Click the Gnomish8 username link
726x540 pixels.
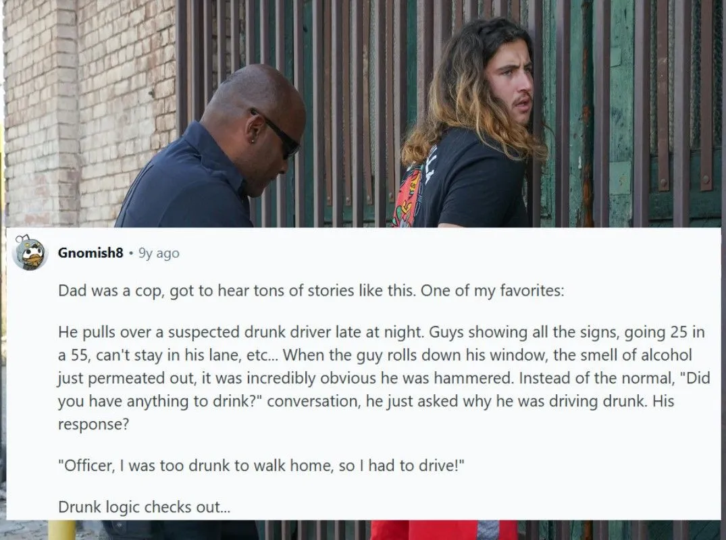point(90,252)
